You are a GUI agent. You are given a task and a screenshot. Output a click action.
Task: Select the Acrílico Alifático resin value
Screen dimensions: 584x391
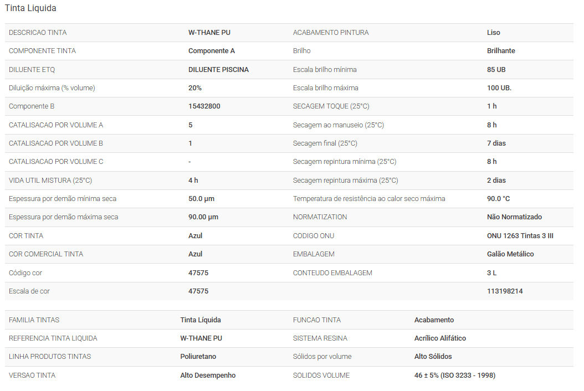[x=440, y=338]
